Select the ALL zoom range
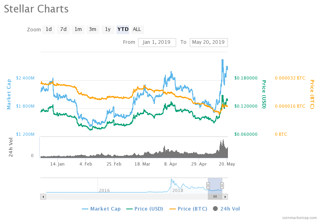This screenshot has width=321, height=221. click(137, 29)
